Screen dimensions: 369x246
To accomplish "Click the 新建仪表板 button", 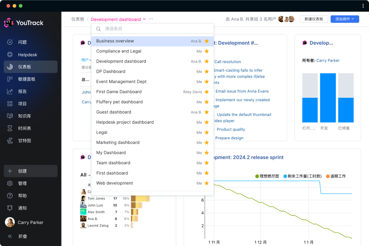I will [x=314, y=19].
